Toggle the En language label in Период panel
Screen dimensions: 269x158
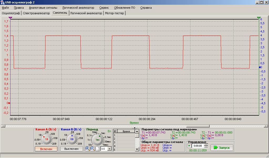[109, 131]
